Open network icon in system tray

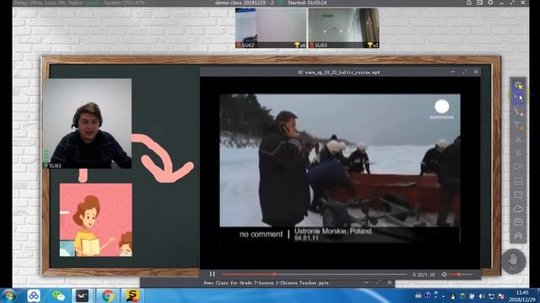491,295
